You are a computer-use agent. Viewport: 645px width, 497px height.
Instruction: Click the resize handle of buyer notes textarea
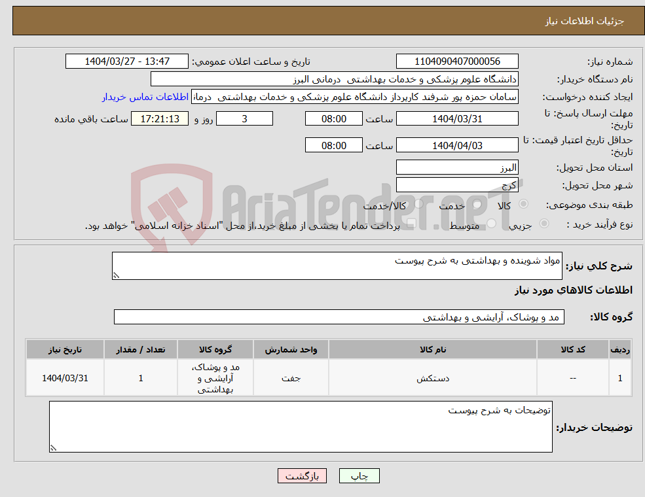click(53, 448)
